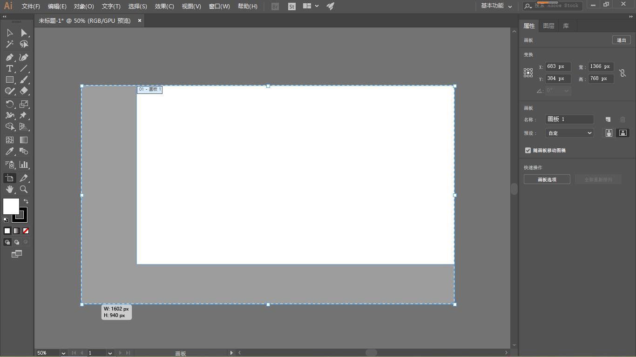Click the artboard 名称 input field
The image size is (636, 357).
click(569, 119)
